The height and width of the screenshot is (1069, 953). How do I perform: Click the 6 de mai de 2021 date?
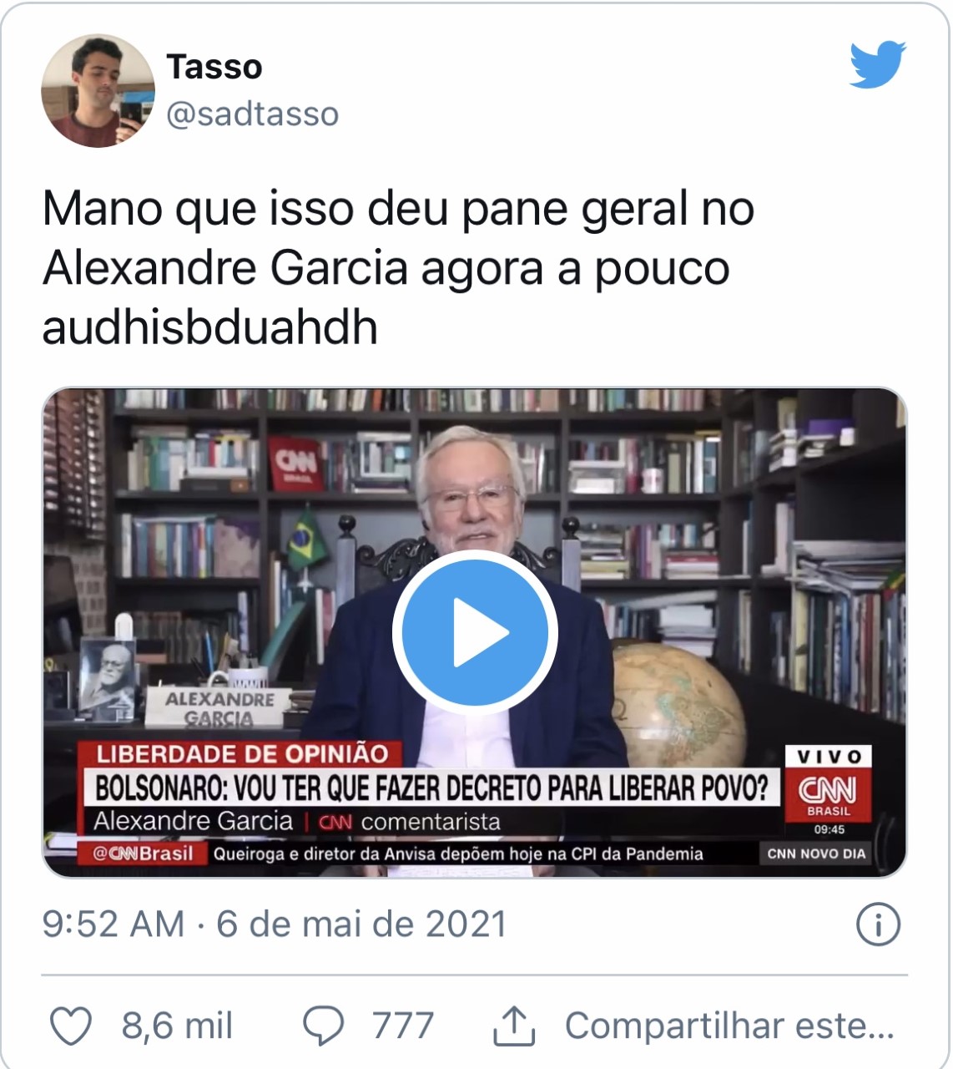[x=361, y=925]
